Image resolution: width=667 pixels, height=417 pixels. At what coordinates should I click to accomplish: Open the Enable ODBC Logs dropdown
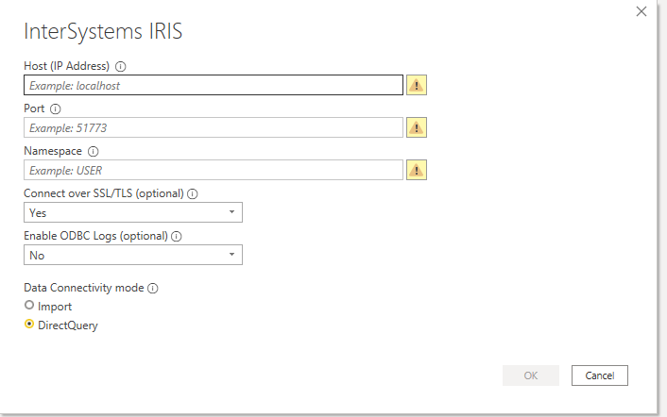click(133, 255)
